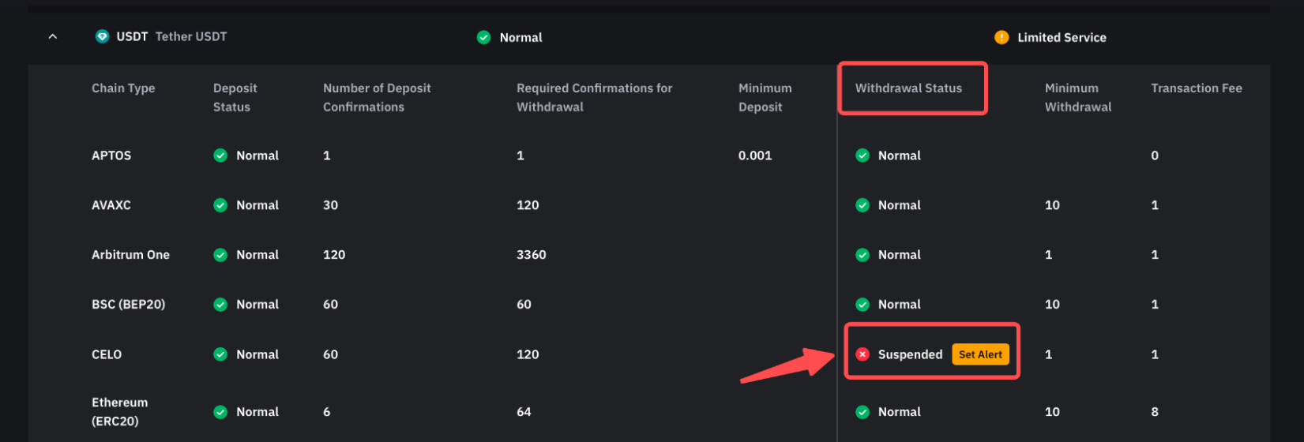Click the green Normal deposit status icon in the USDT header row

point(483,37)
